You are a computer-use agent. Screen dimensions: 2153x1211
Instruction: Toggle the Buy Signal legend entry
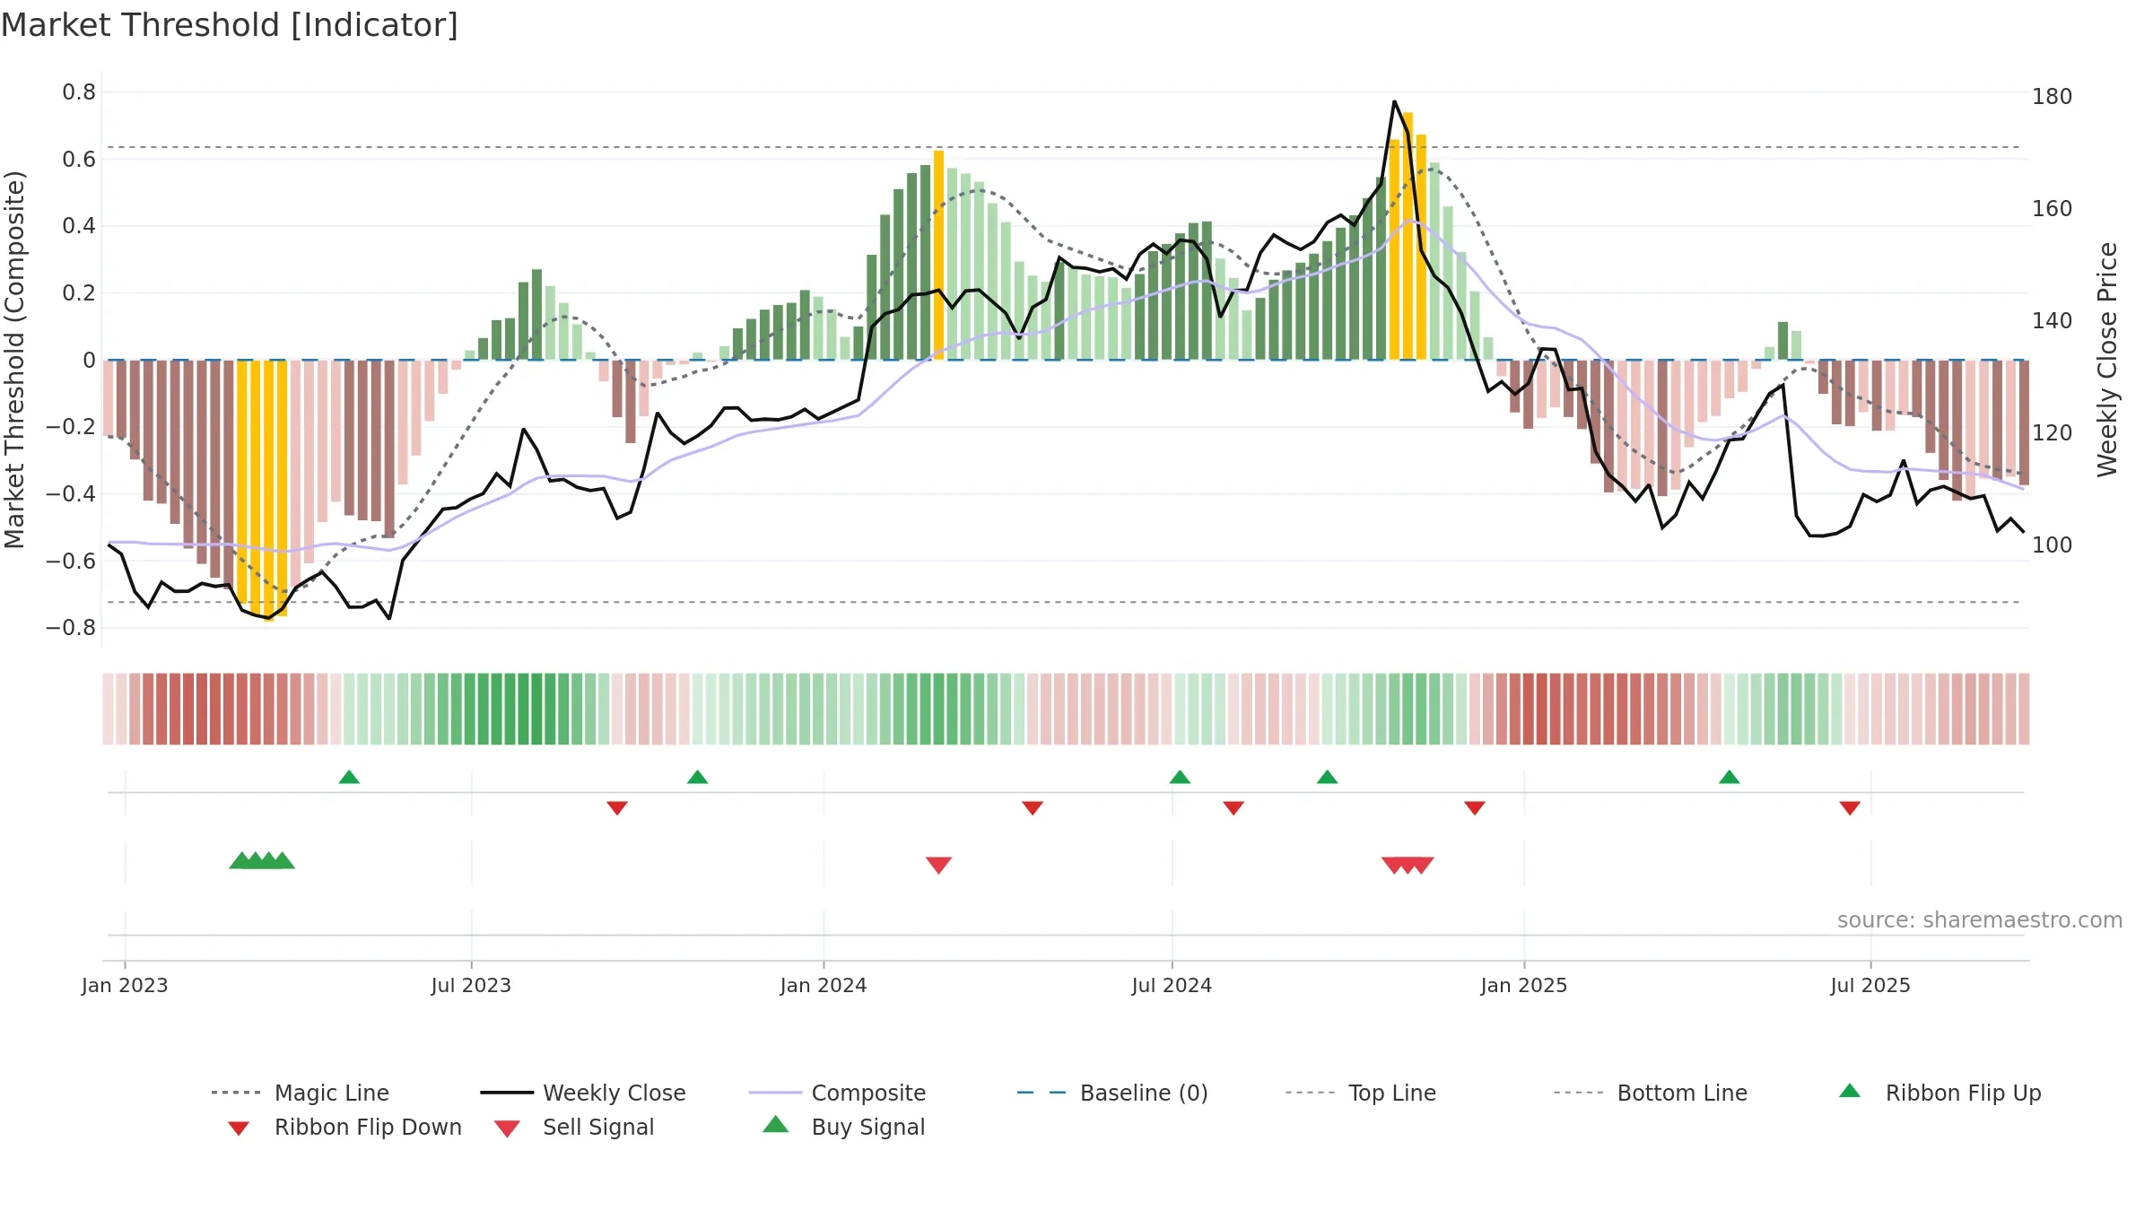843,1127
